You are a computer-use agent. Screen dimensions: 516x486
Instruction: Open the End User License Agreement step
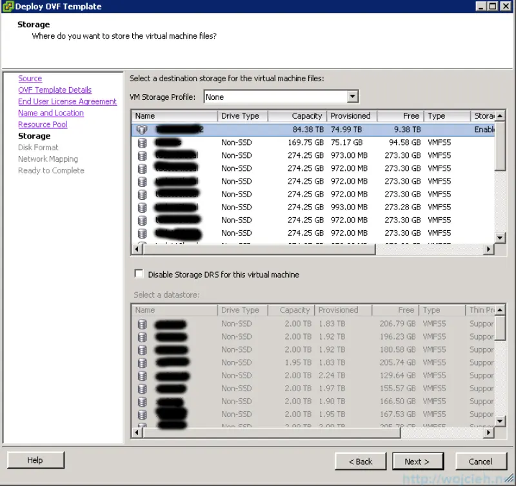tap(67, 101)
